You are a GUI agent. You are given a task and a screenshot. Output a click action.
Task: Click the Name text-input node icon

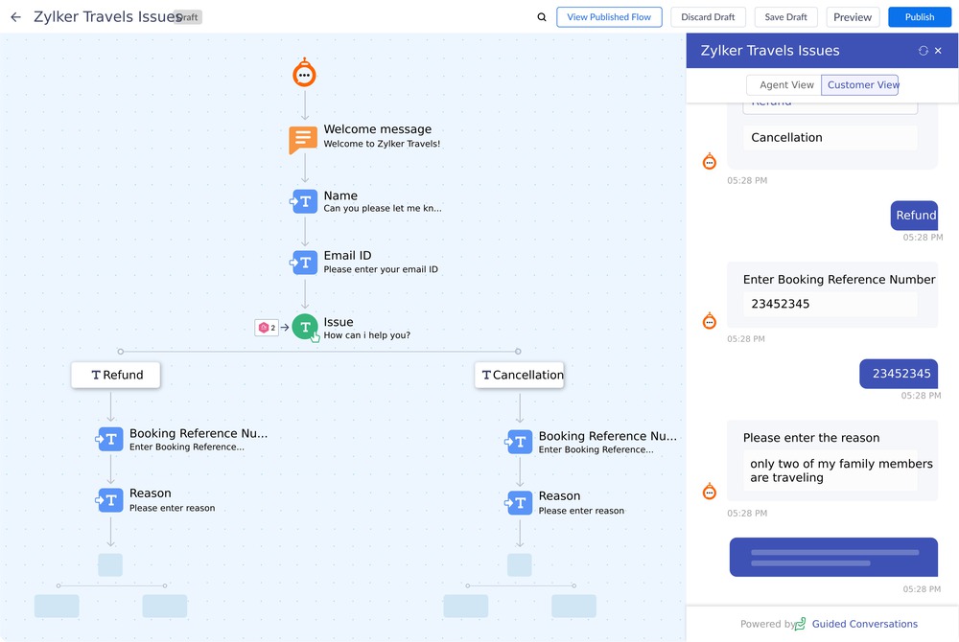pyautogui.click(x=304, y=201)
